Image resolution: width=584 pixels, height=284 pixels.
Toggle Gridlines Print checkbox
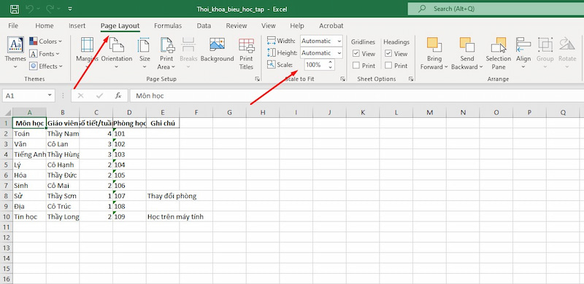pos(356,66)
